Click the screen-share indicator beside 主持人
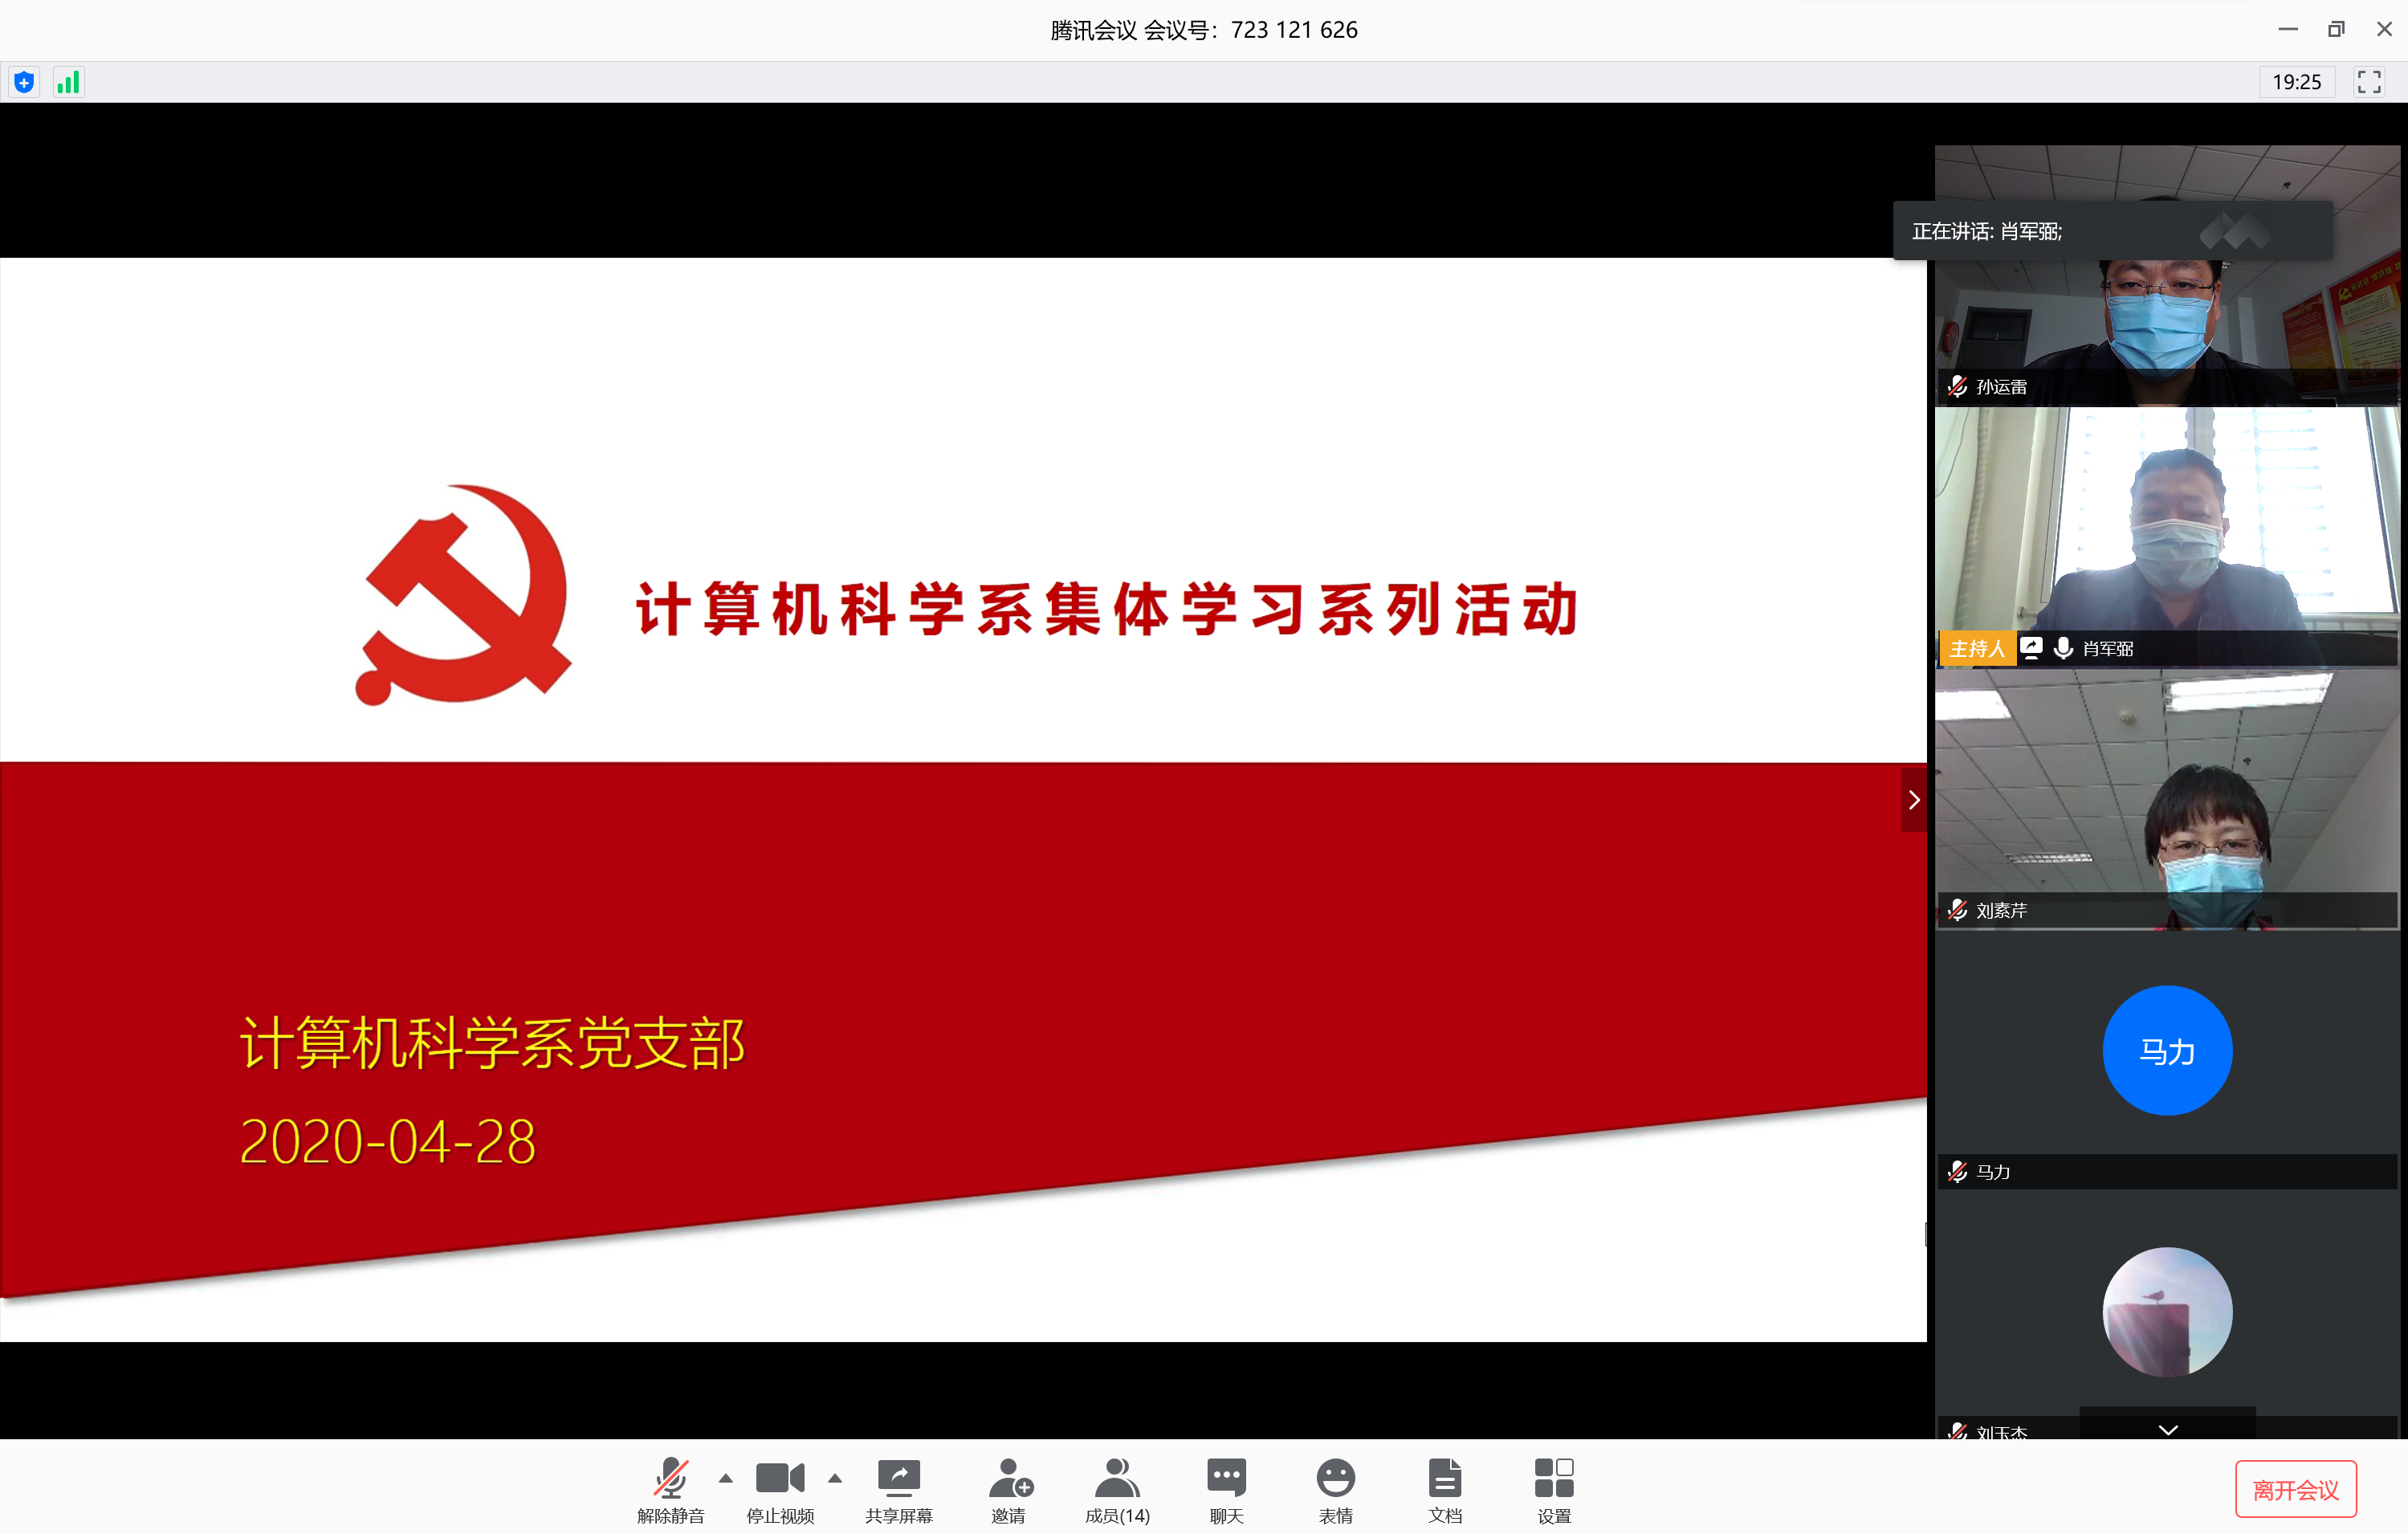This screenshot has height=1534, width=2408. [2031, 648]
